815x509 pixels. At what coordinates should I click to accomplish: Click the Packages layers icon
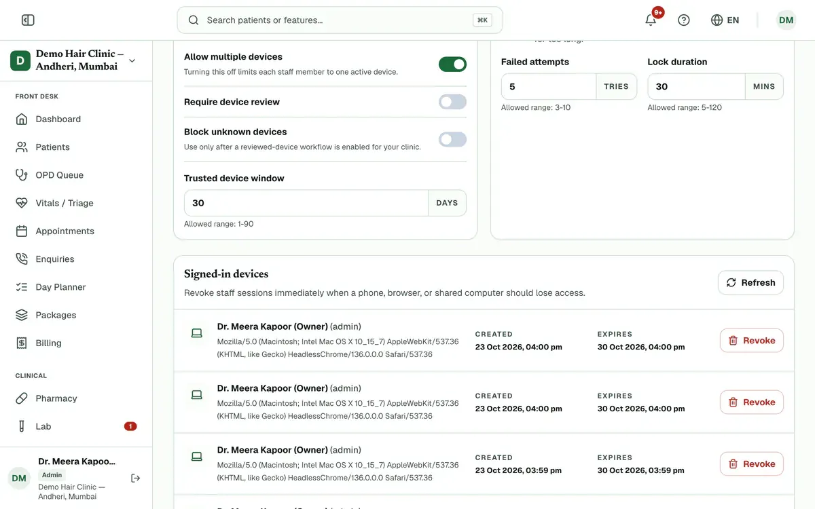click(x=22, y=315)
